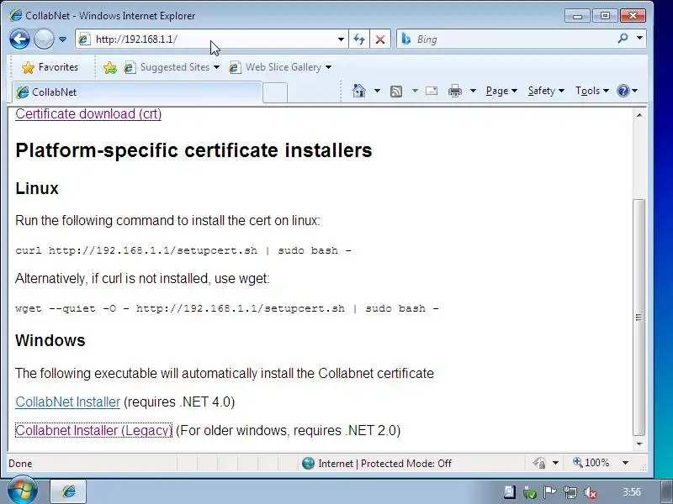The width and height of the screenshot is (673, 504).
Task: Open a new blank tab
Action: tap(275, 92)
